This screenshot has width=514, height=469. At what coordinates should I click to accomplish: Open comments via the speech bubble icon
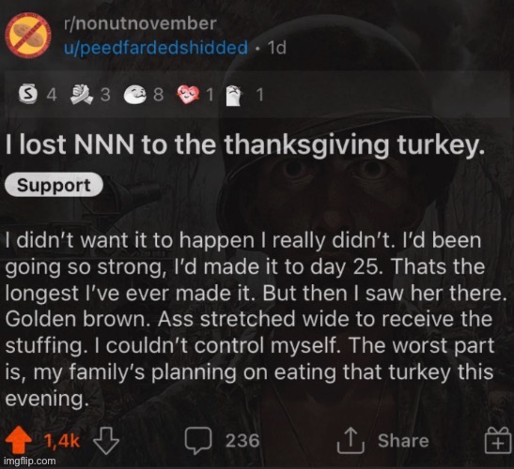click(198, 441)
